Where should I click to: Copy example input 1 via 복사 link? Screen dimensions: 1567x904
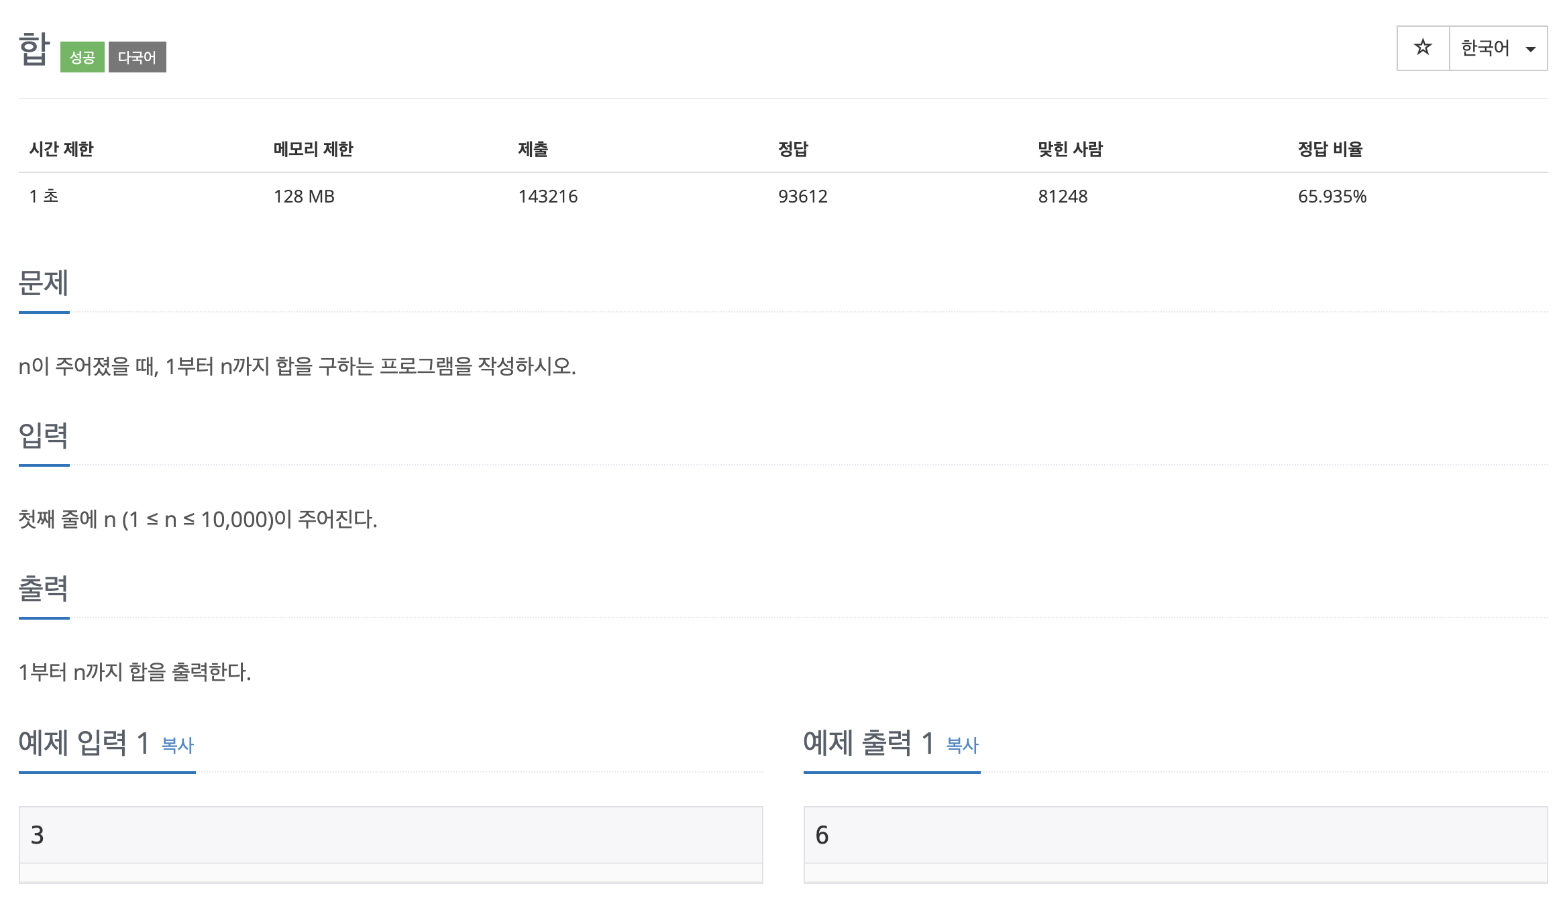pyautogui.click(x=177, y=745)
